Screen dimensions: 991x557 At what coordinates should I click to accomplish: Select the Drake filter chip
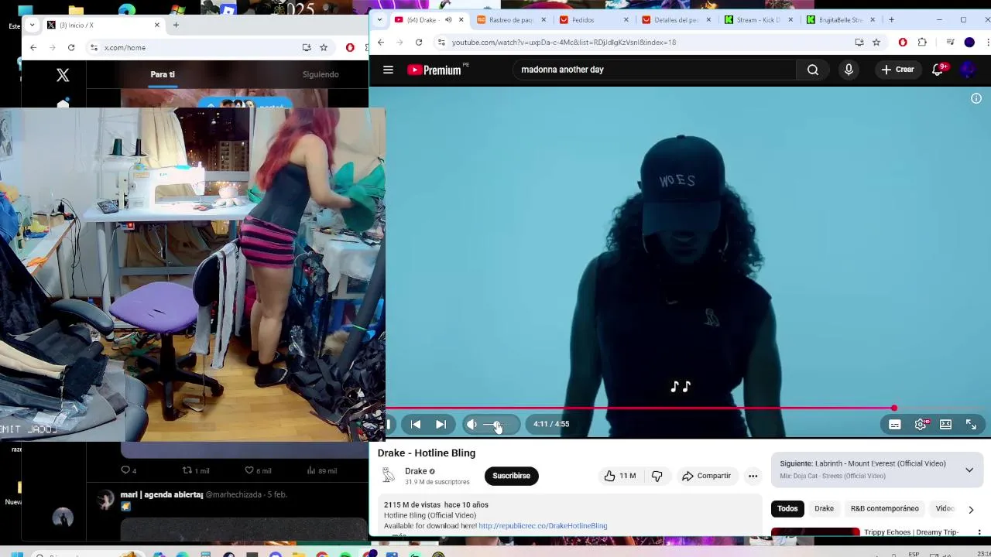[x=824, y=508]
